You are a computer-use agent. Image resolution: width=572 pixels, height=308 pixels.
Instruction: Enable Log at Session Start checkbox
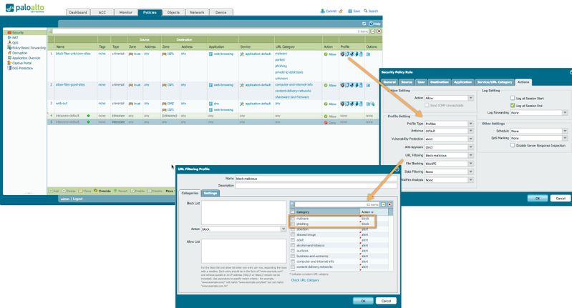coord(513,98)
